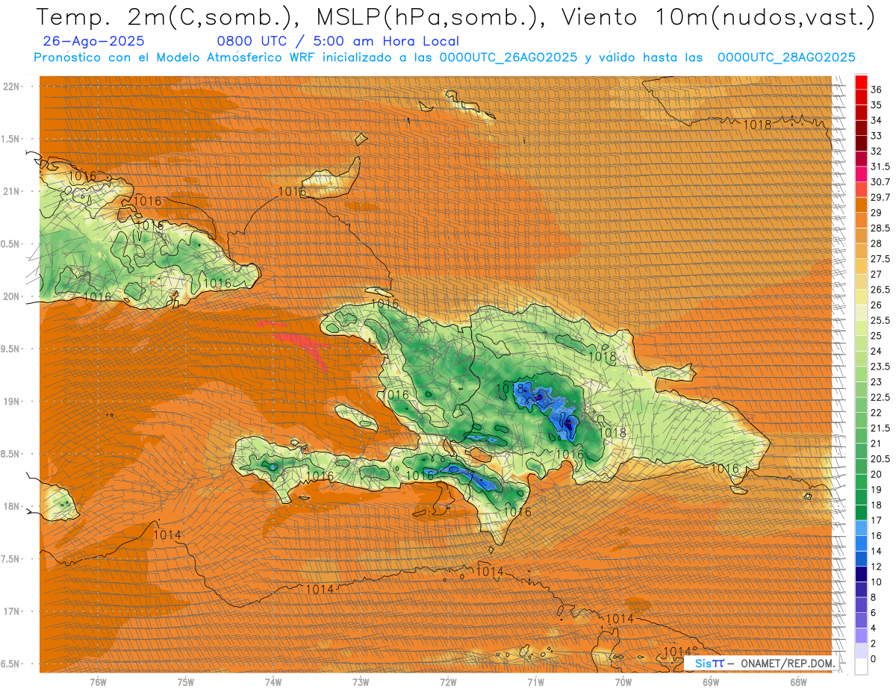896x692 pixels.
Task: Click the '19N' latitude label
Action: [x=11, y=402]
